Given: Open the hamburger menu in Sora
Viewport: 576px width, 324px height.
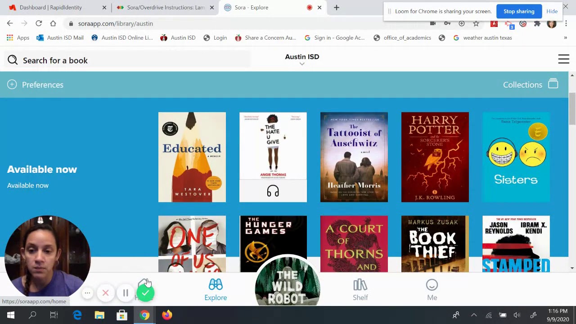Looking at the screenshot, I should (x=563, y=59).
